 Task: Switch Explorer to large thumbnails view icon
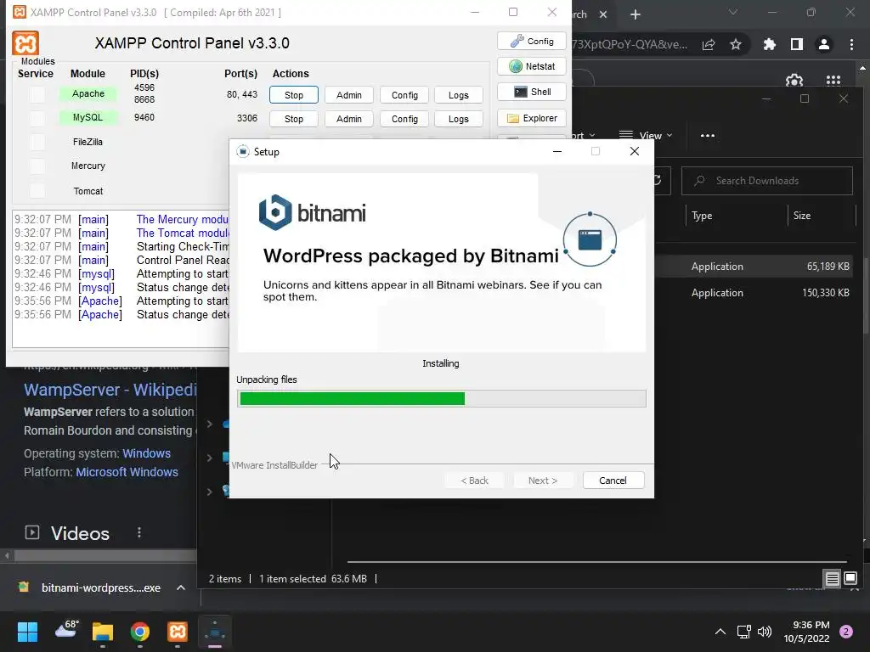[x=850, y=579]
